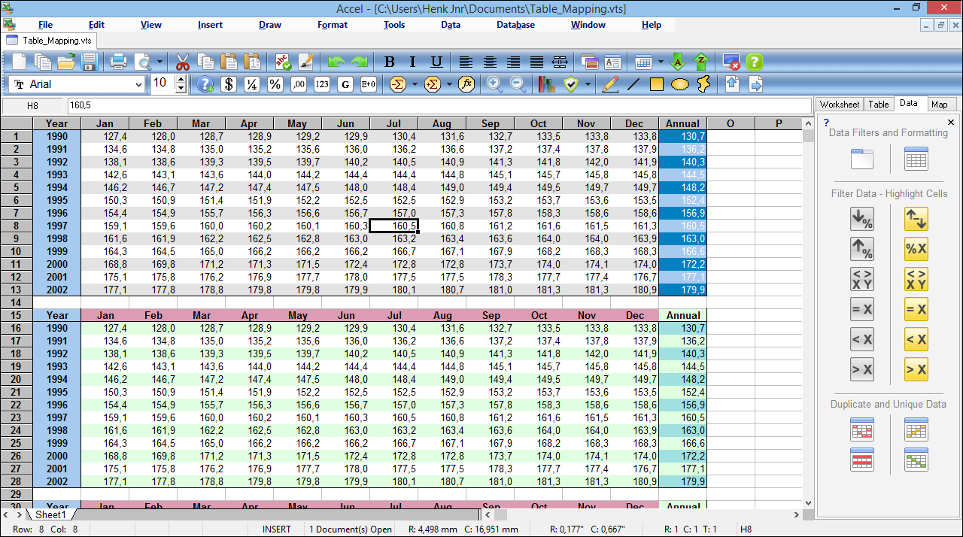This screenshot has height=537, width=963.
Task: Open the calendar icon dropdown arrow
Action: coord(661,62)
